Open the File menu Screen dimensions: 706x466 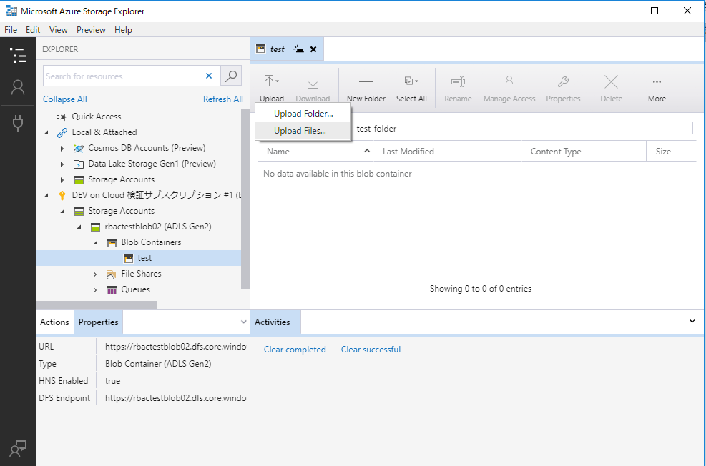pyautogui.click(x=10, y=30)
